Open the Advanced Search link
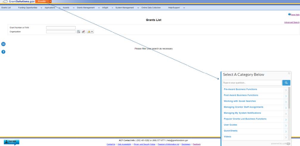This screenshot has height=146, width=300. [x=292, y=22]
